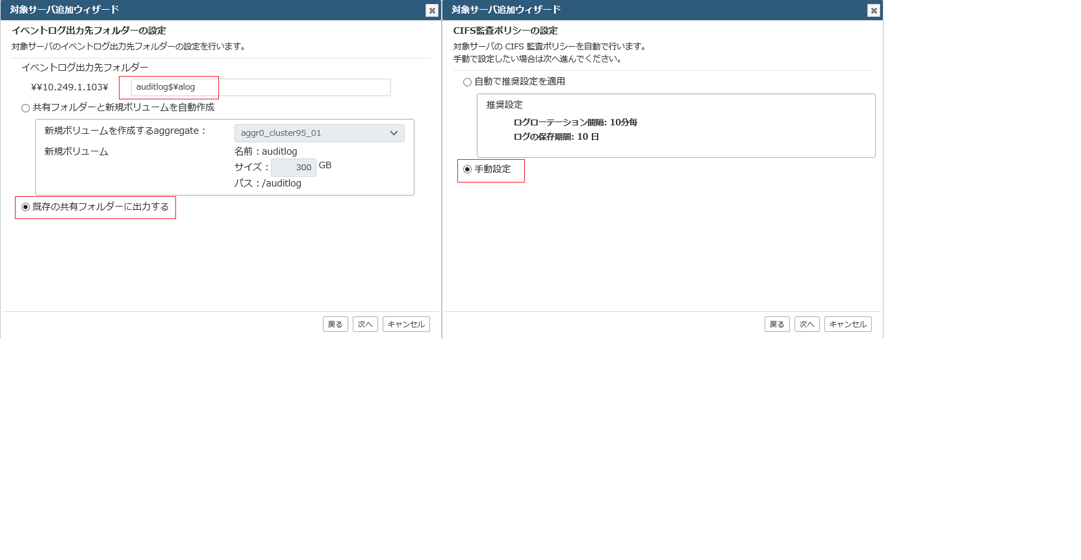Click the パス：/auditlog path text
Screen dimensions: 1081x560
click(268, 183)
